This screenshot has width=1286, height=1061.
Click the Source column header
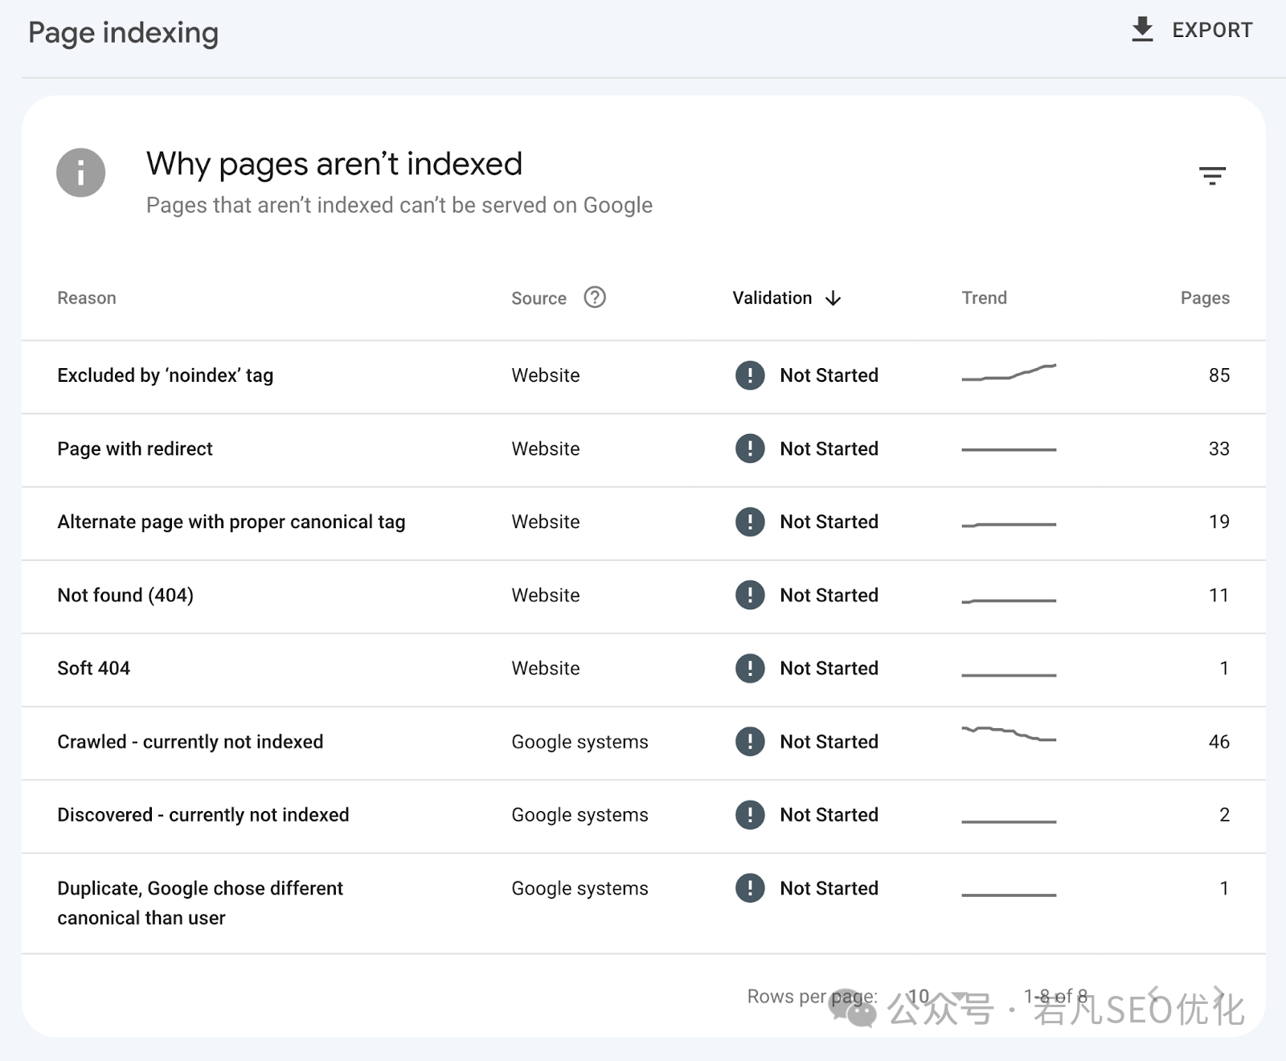539,298
